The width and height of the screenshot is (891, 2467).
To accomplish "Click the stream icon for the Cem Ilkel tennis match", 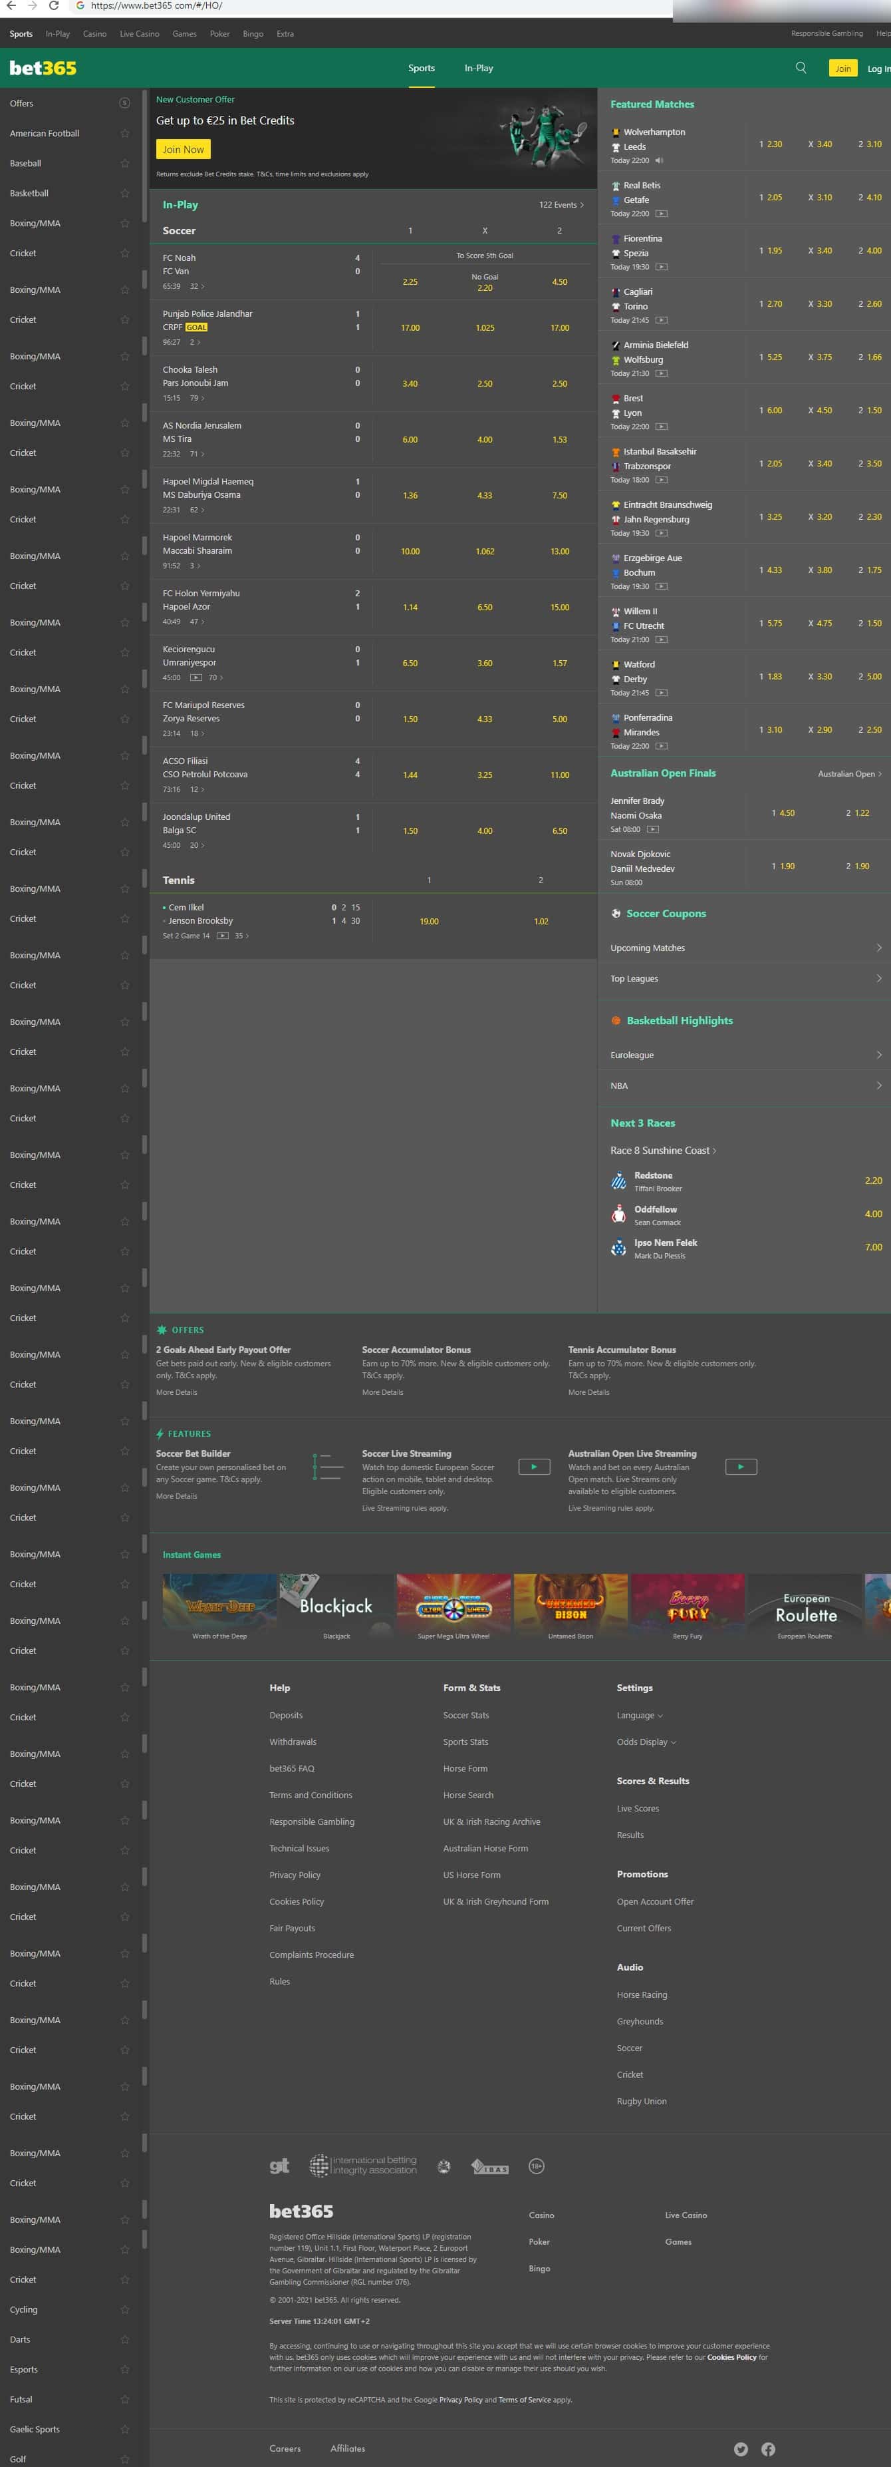I will tap(223, 936).
